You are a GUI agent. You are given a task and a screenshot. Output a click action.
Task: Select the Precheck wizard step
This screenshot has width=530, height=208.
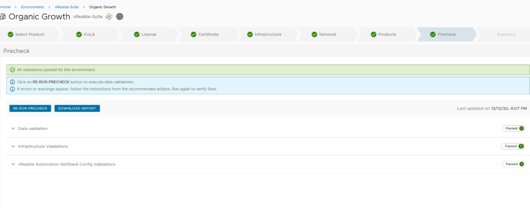[446, 35]
